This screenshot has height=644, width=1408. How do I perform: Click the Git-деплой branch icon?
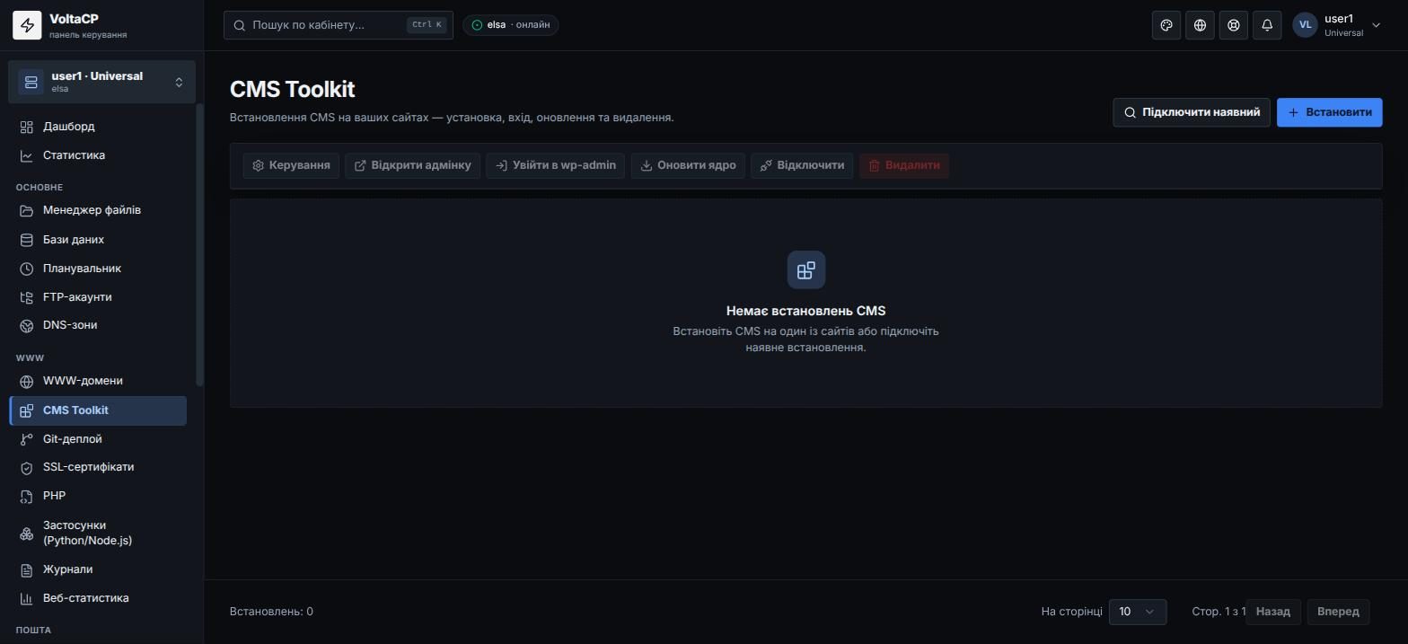point(27,439)
